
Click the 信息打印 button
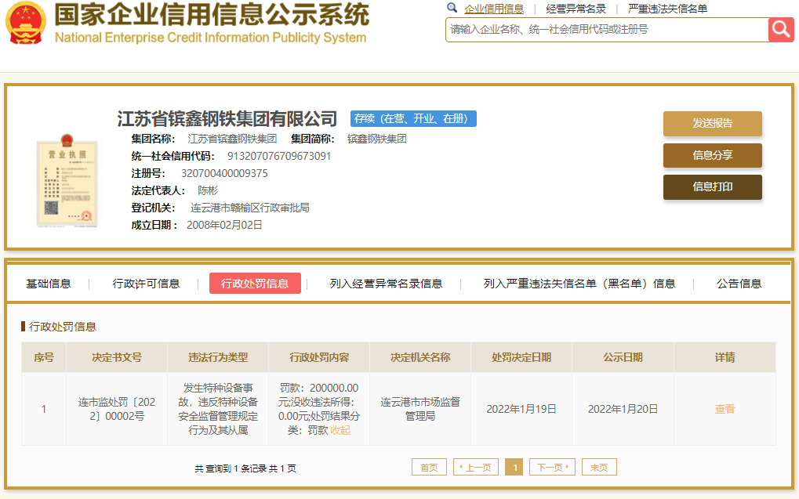[x=713, y=187]
